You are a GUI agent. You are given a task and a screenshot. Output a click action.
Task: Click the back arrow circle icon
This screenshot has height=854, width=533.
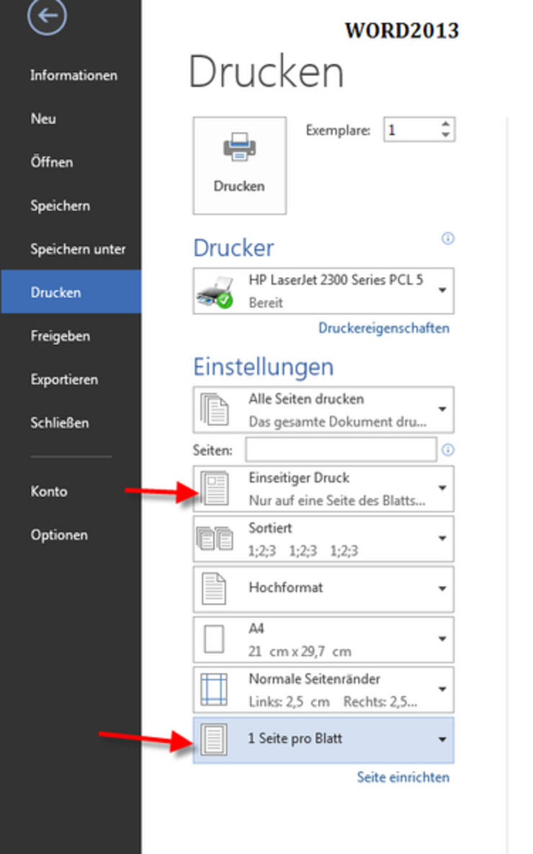47,17
